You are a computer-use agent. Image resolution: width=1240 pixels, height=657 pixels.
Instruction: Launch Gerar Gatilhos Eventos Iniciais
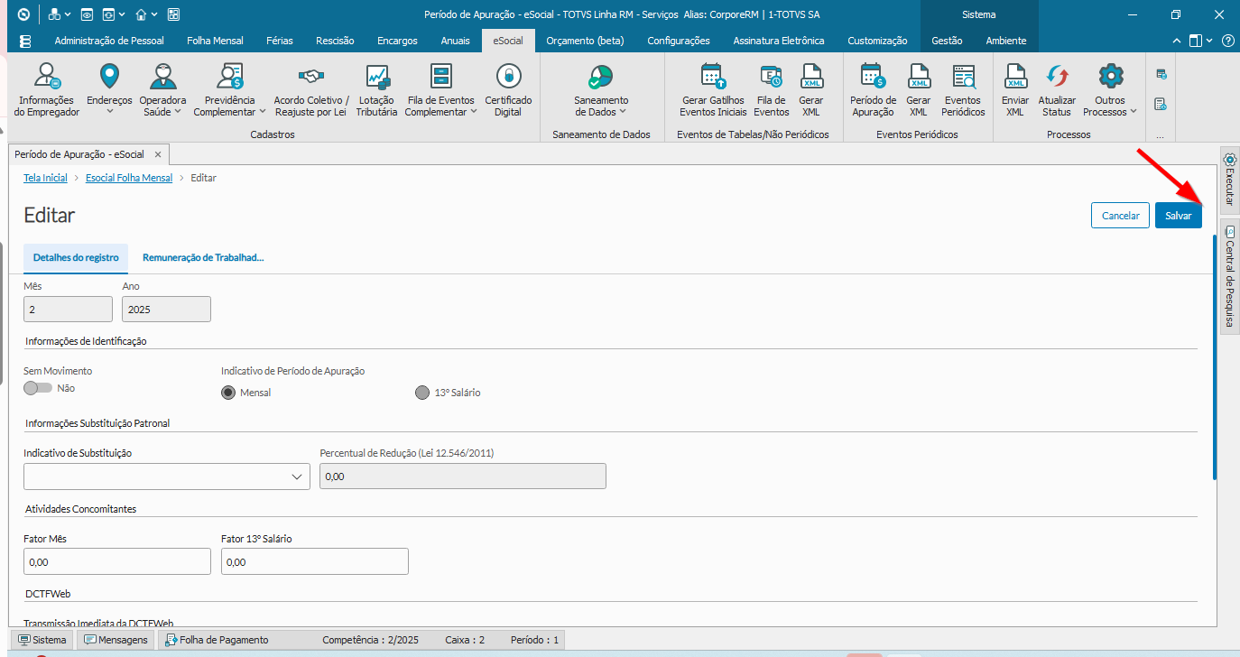[x=713, y=90]
